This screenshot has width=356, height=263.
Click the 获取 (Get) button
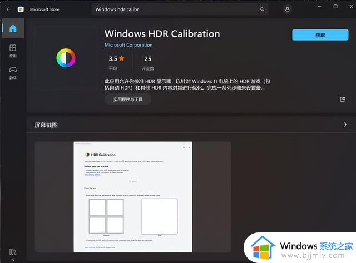[320, 35]
